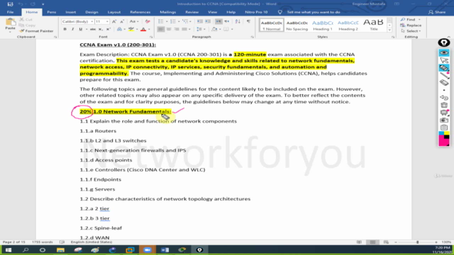The height and width of the screenshot is (255, 454).
Task: Toggle Underline formatting
Action: click(x=80, y=29)
